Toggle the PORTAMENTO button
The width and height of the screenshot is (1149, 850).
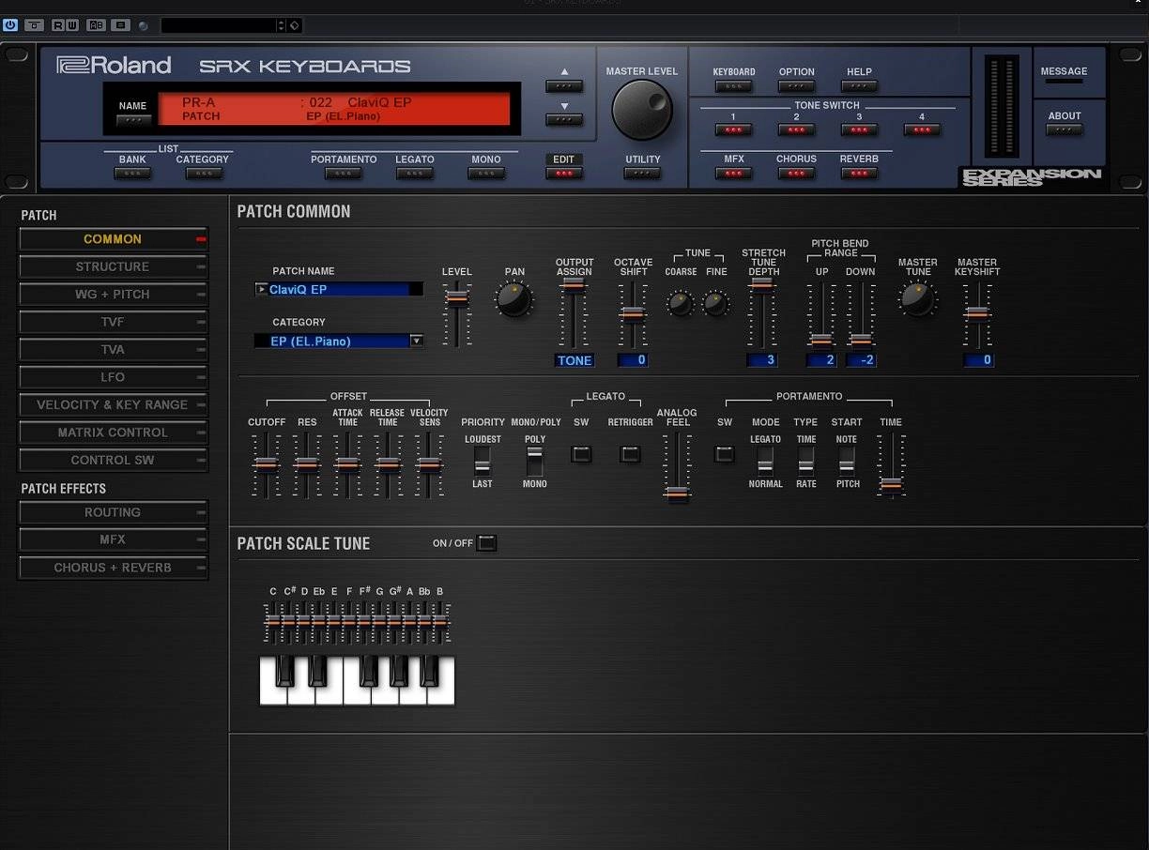(x=344, y=174)
